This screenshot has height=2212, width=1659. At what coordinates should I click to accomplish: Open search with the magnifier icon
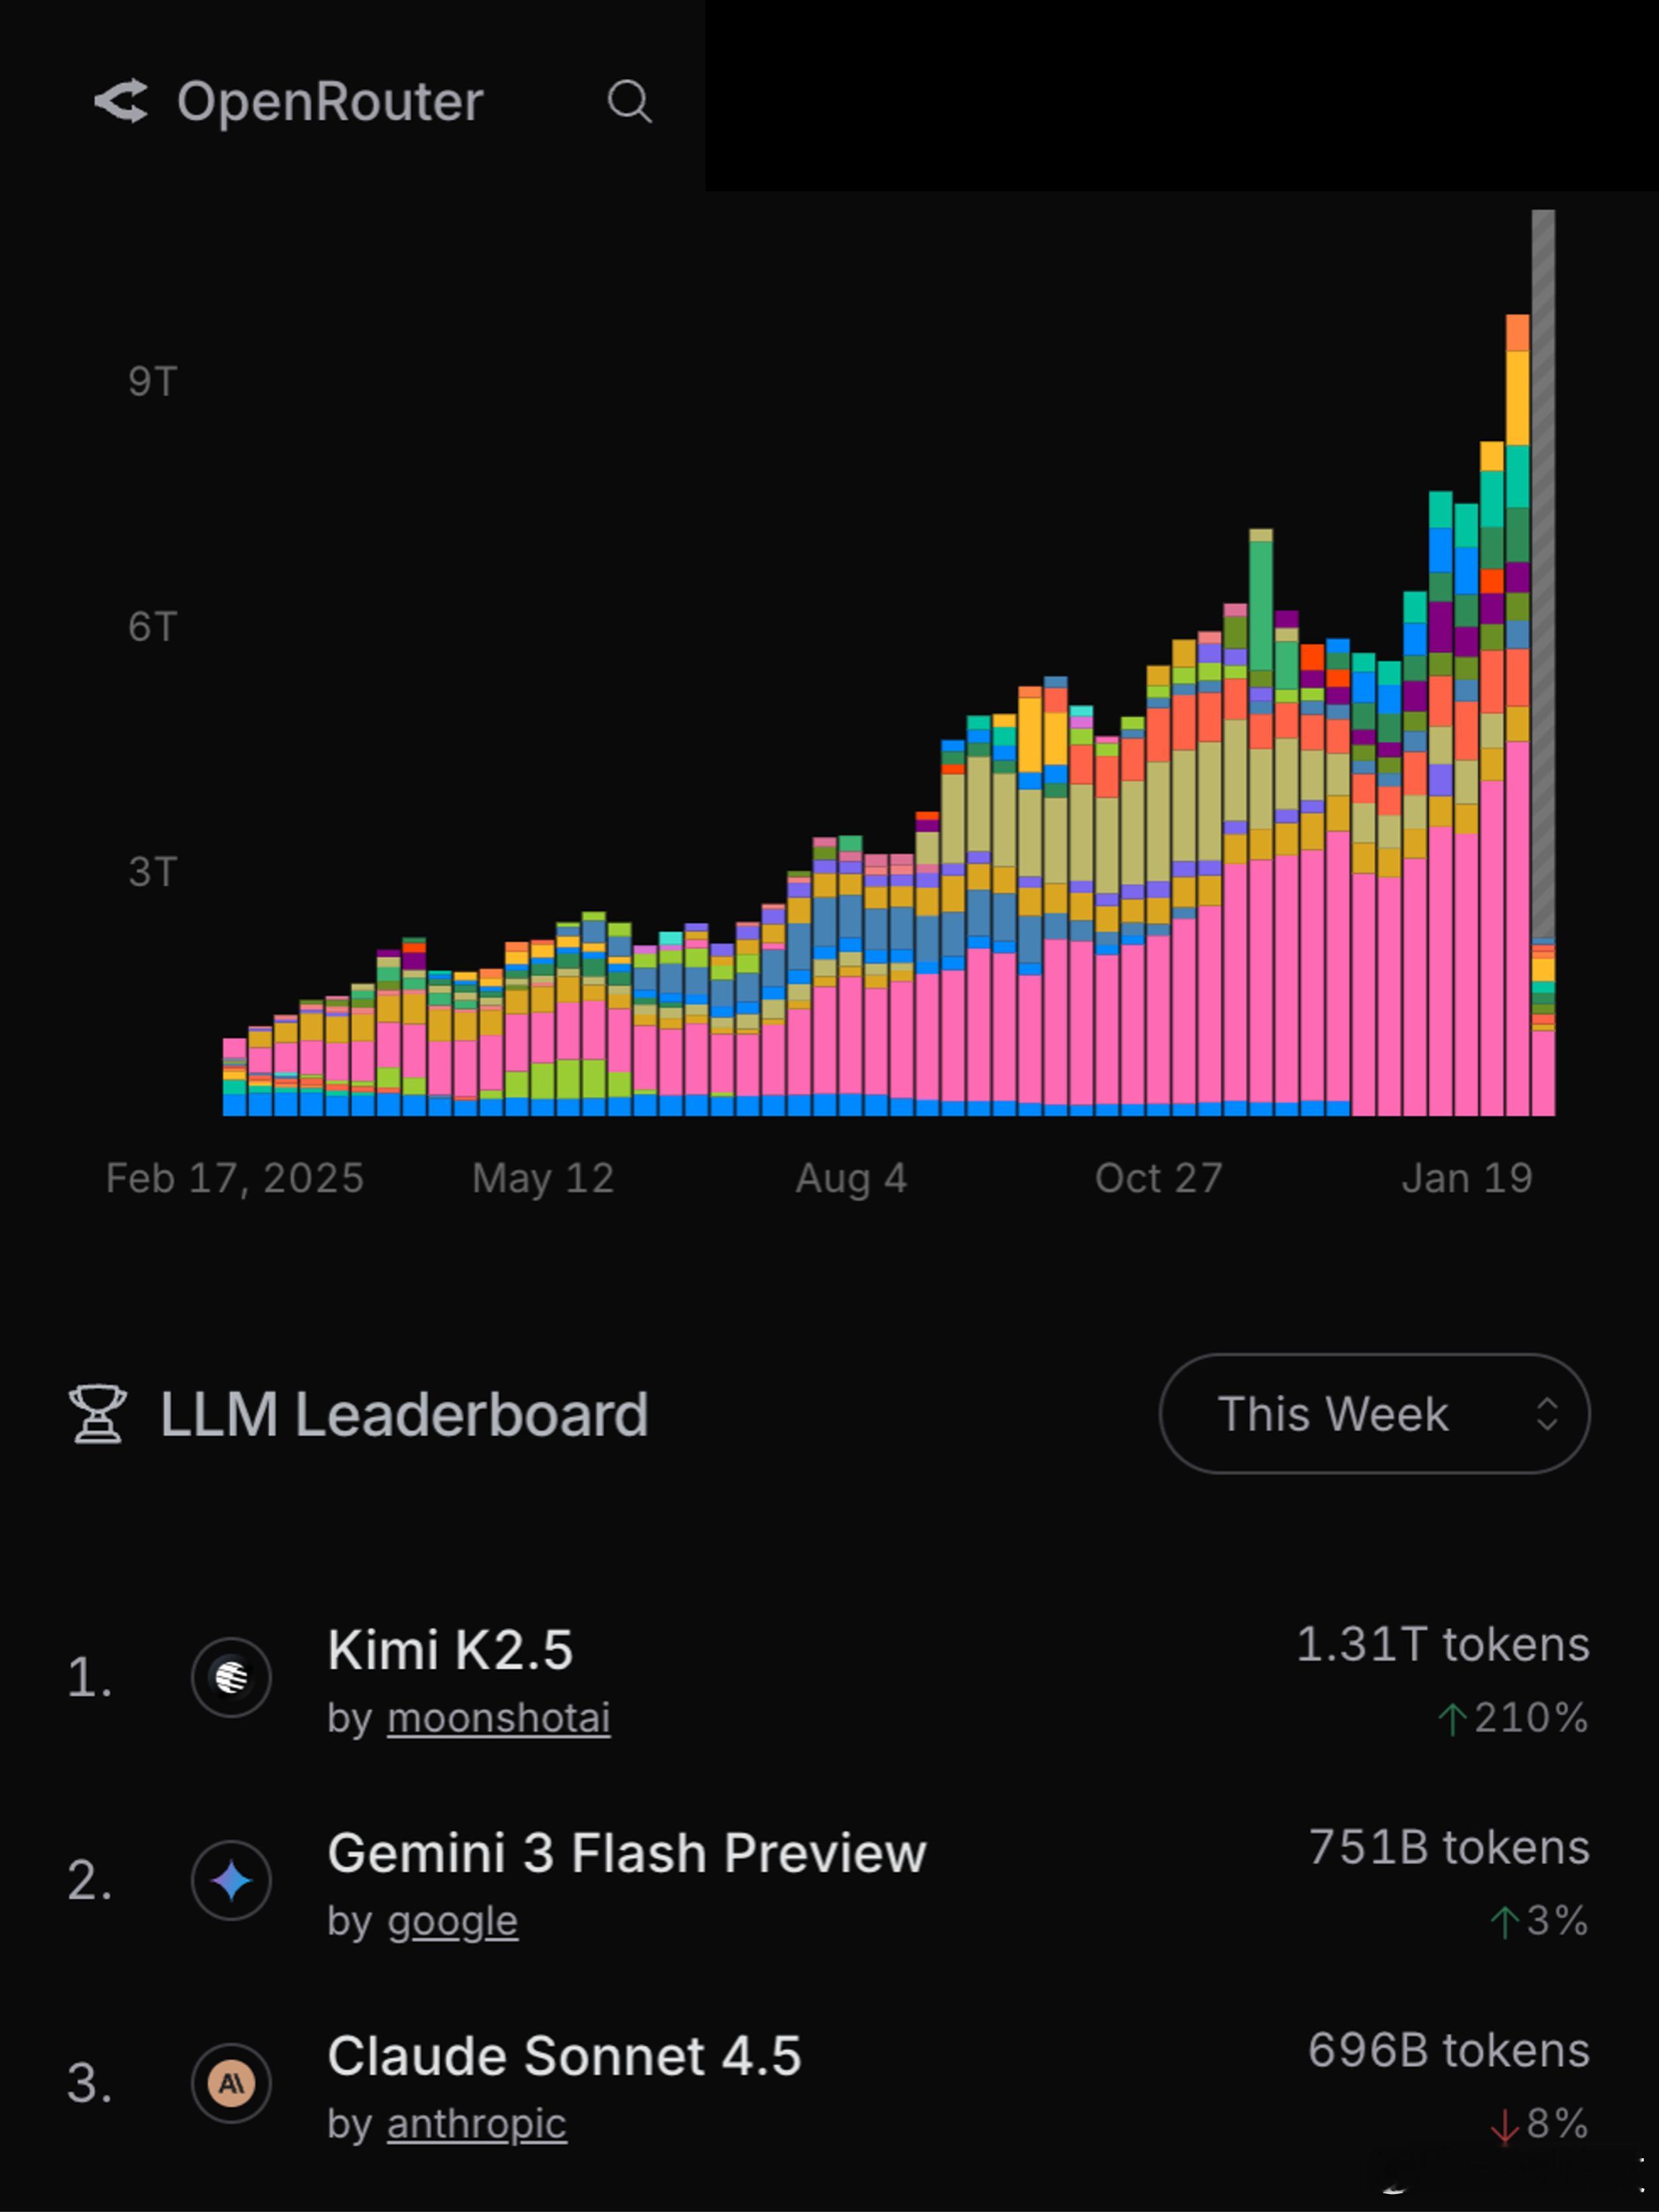point(630,101)
